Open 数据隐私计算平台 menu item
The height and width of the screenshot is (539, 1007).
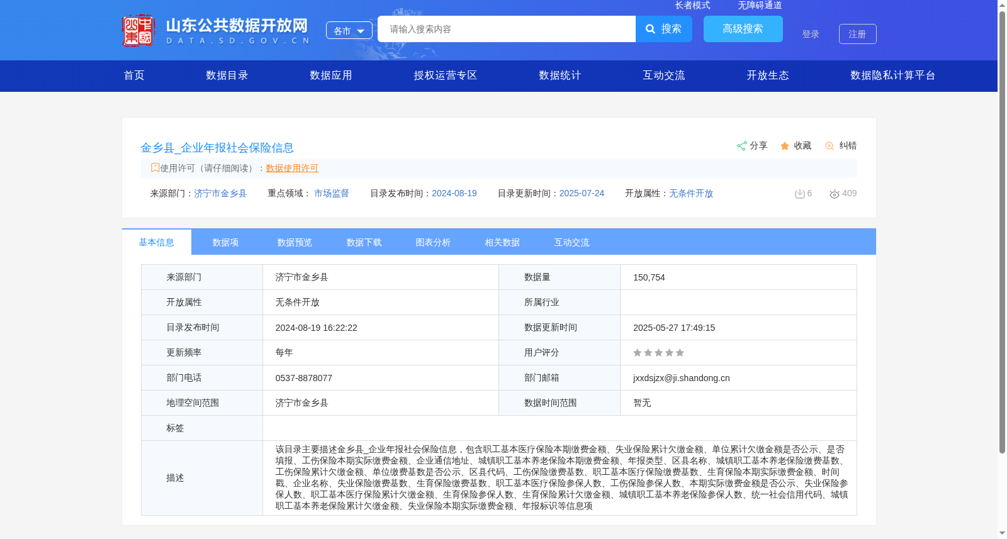click(893, 75)
